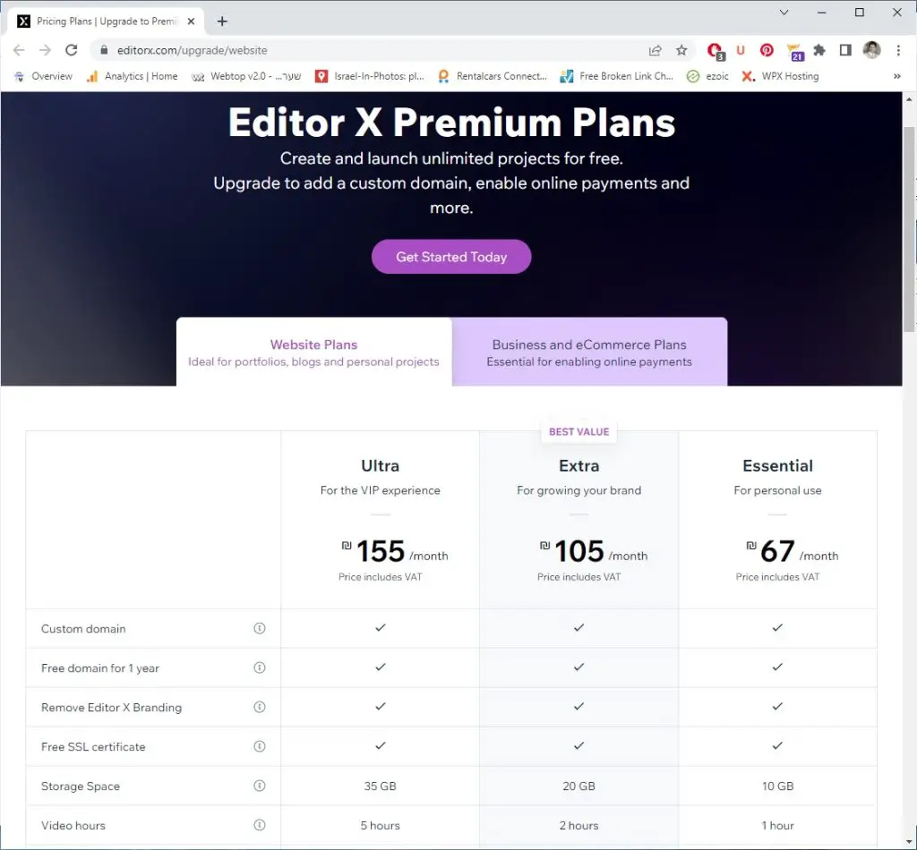Click the address bar URL field
This screenshot has height=850, width=917.
pyautogui.click(x=374, y=50)
